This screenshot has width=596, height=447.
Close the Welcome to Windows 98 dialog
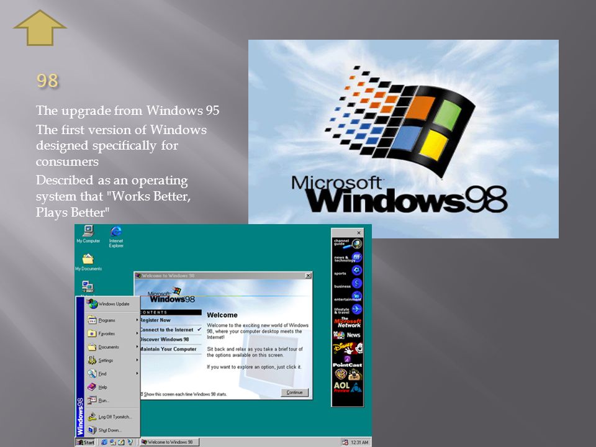[309, 275]
